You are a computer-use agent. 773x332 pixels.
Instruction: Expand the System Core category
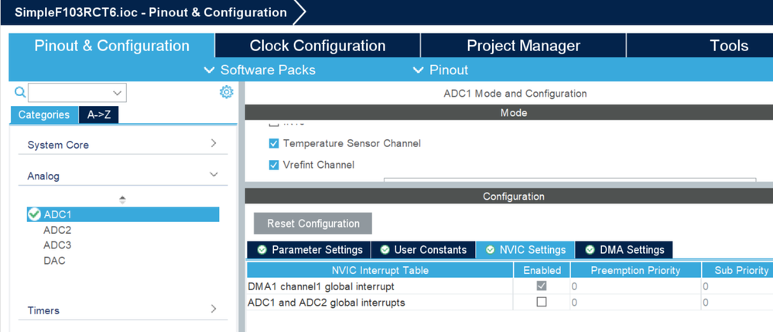214,144
